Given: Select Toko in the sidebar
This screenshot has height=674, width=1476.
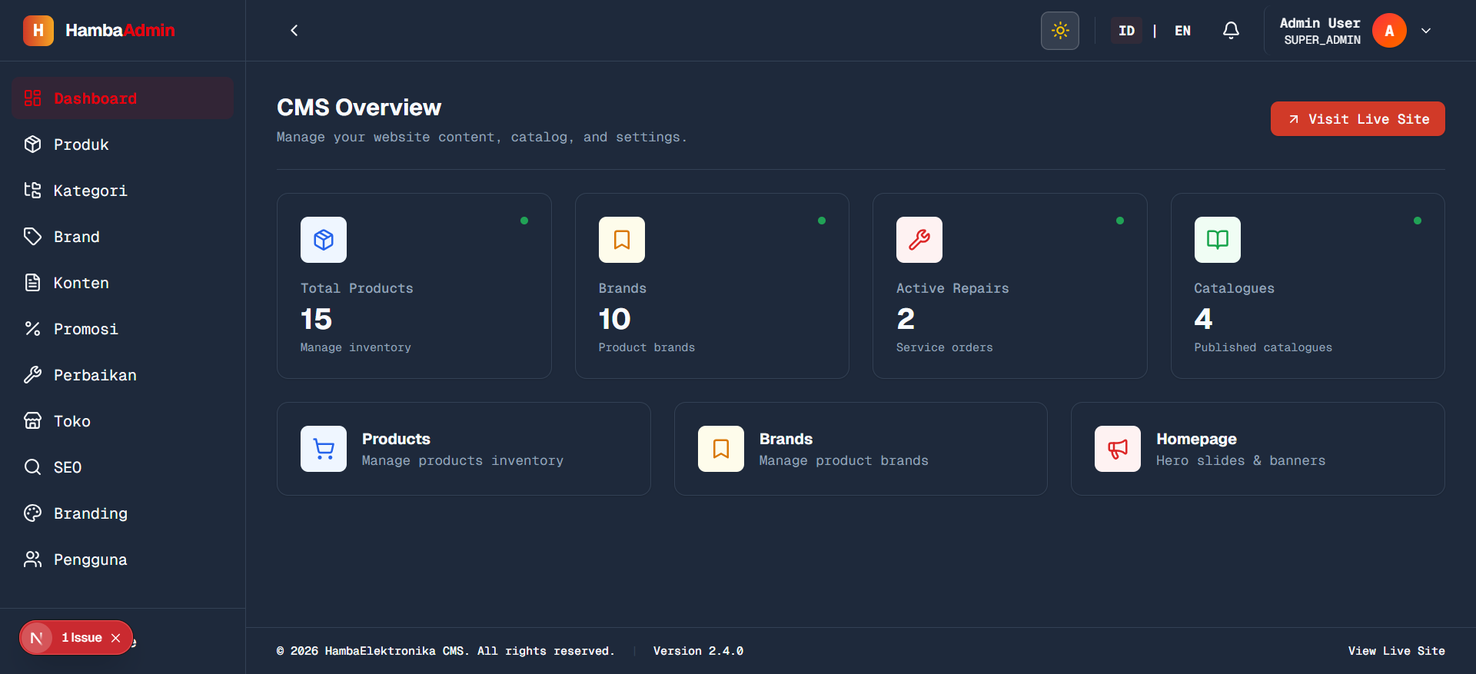Looking at the screenshot, I should [x=123, y=421].
